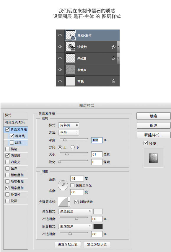Enable the 内发光 checkbox
The height and width of the screenshot is (252, 171).
click(7, 162)
